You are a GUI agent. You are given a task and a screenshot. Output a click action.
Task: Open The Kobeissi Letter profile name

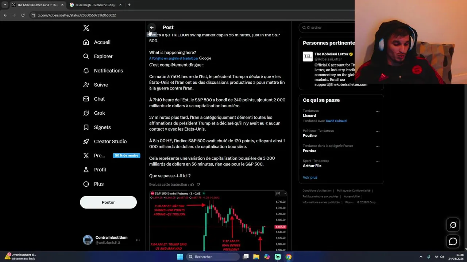click(331, 54)
